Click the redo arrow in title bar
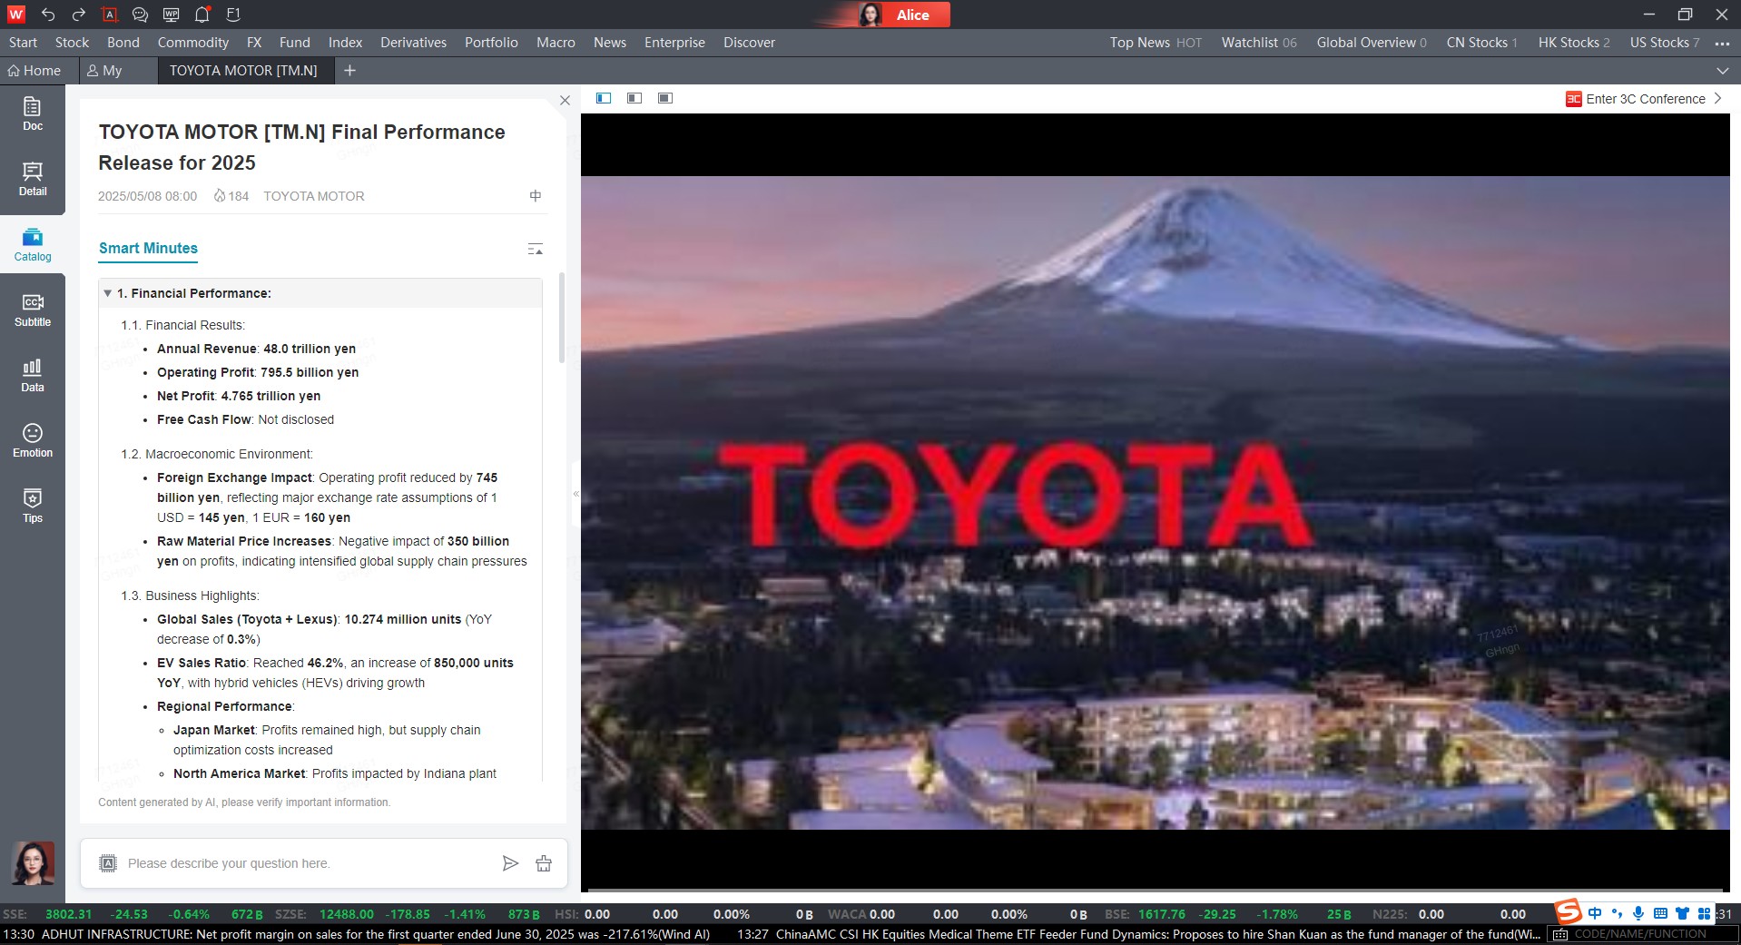 point(79,15)
